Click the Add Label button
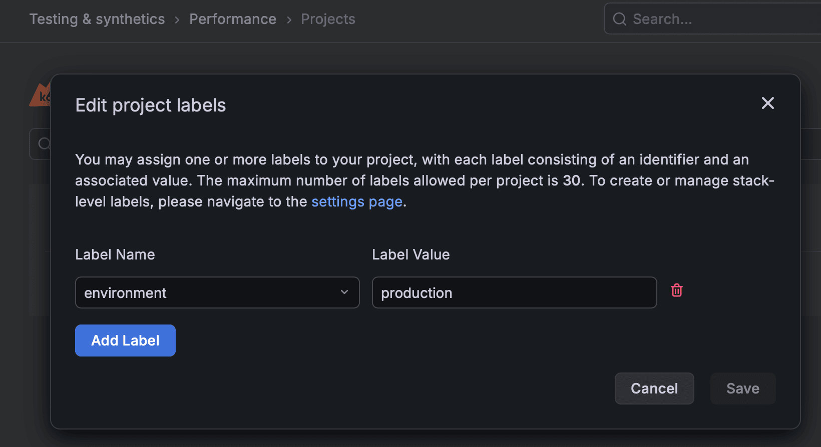The height and width of the screenshot is (447, 821). click(x=125, y=340)
